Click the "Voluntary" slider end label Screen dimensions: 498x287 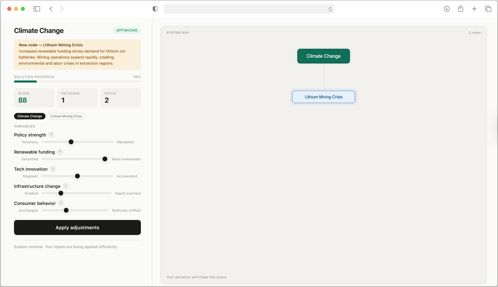point(30,142)
